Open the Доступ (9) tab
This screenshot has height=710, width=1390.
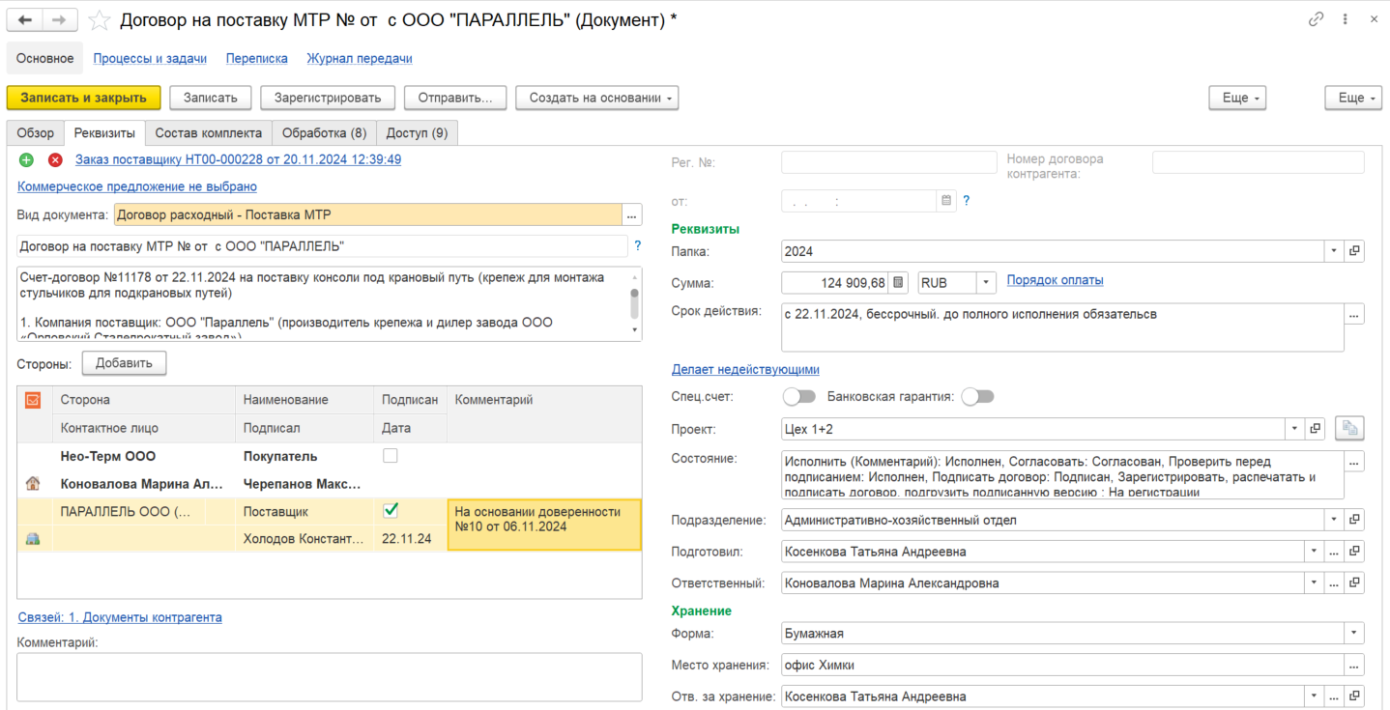[x=417, y=133]
